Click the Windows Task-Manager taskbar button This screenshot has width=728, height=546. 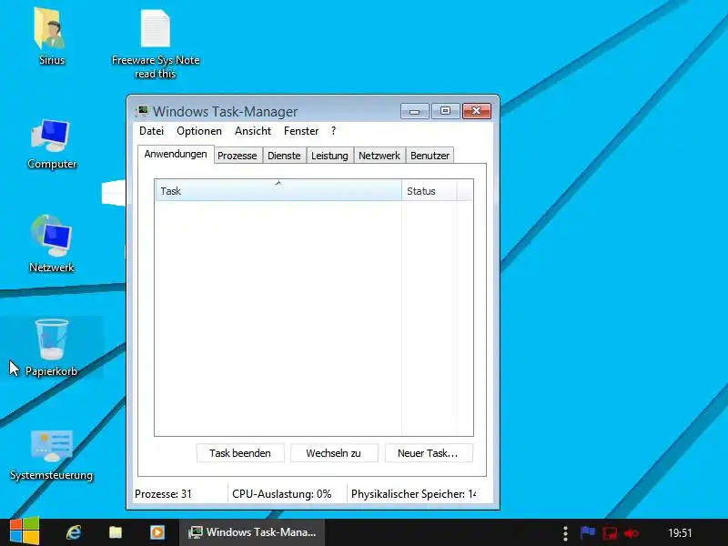(x=252, y=532)
